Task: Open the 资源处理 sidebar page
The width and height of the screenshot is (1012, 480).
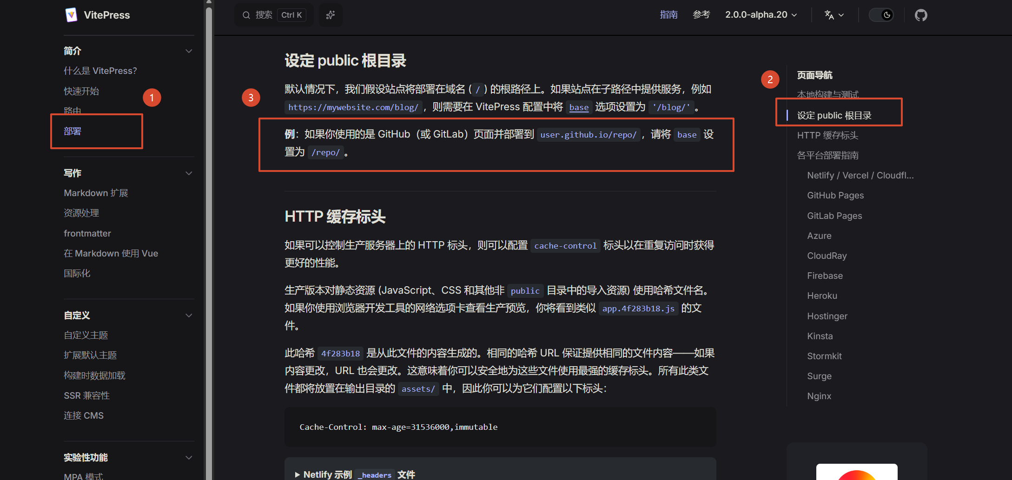Action: point(81,213)
